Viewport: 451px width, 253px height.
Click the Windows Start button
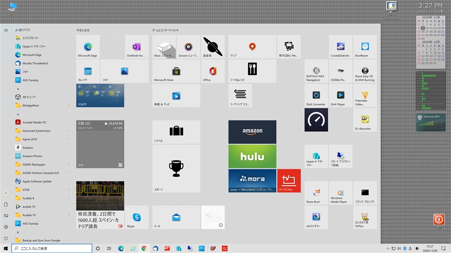tap(6, 249)
